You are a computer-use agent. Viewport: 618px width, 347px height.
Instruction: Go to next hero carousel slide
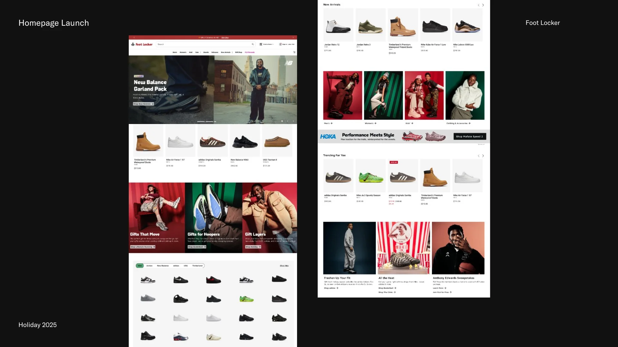point(293,121)
